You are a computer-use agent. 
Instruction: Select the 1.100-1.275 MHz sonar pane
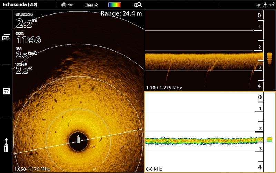click(x=204, y=51)
